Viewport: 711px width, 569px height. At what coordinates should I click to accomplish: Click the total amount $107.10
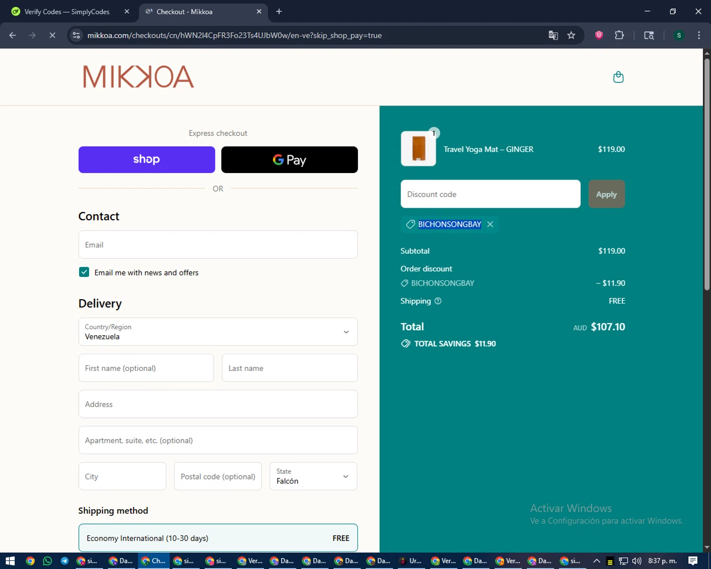(x=608, y=327)
